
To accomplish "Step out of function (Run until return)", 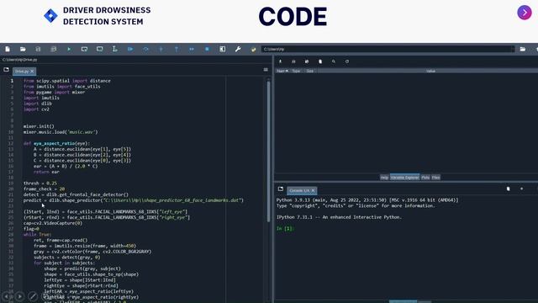I will tap(177, 49).
